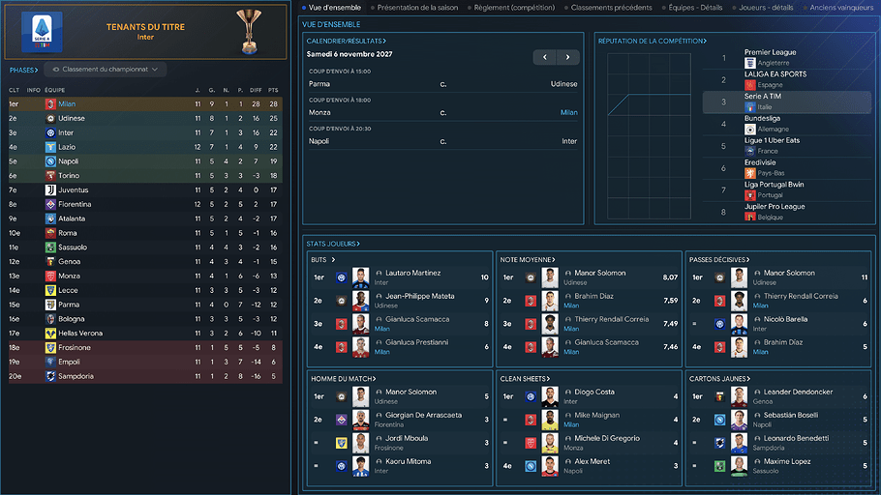Click Giorgian De Arrascaeta in Homme du Match

(x=424, y=416)
